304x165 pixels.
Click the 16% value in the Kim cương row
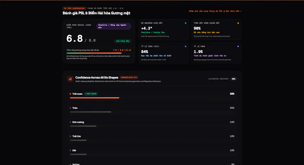(x=232, y=122)
